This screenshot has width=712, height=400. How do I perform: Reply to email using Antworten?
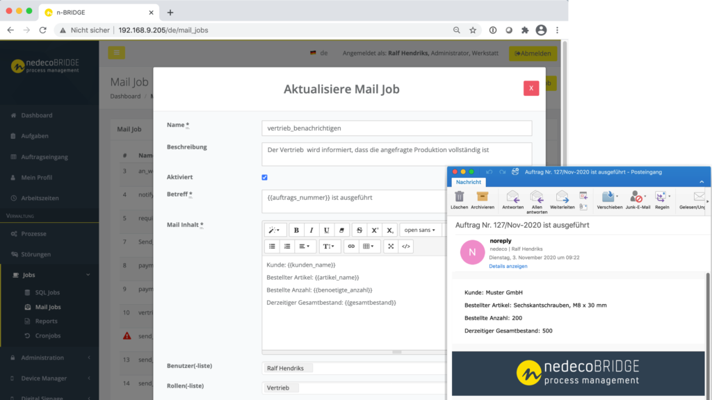pyautogui.click(x=513, y=198)
